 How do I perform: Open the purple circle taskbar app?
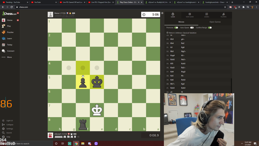coord(96,144)
